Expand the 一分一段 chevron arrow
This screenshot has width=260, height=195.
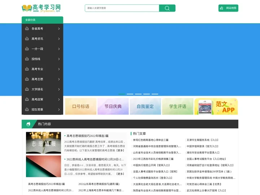pos(59,49)
